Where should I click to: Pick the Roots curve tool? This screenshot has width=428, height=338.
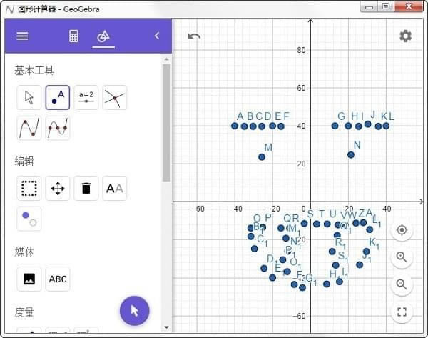[x=58, y=129]
